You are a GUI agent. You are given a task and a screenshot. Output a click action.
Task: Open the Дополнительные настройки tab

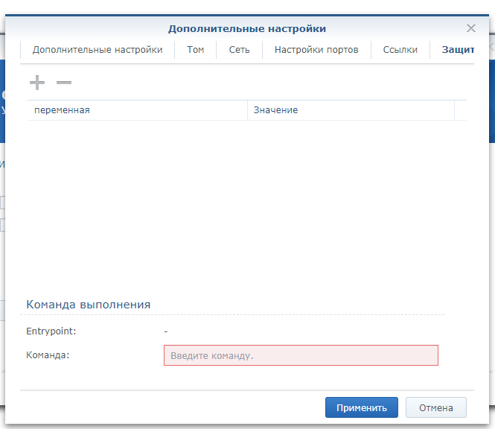pos(98,50)
